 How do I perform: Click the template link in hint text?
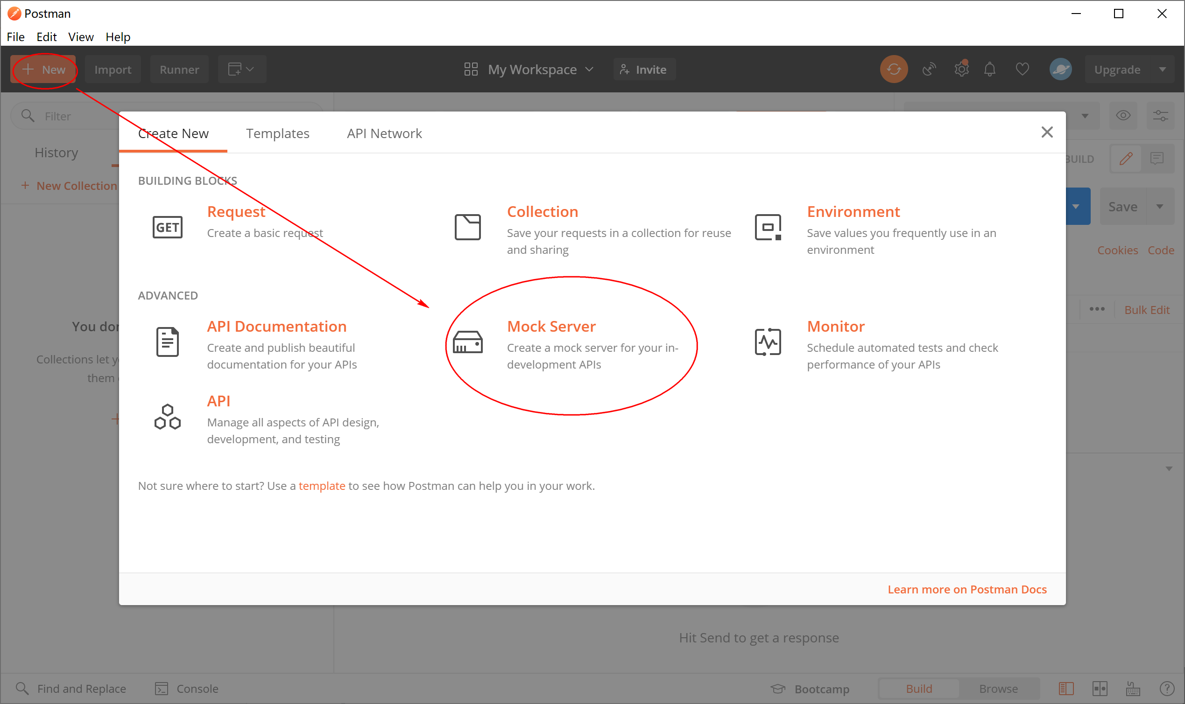[321, 486]
